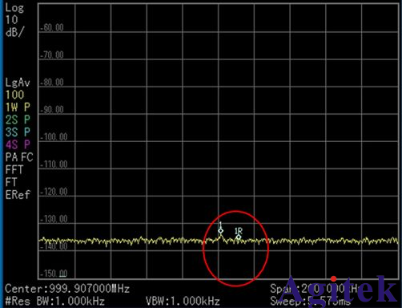The image size is (402, 308).
Task: Select the #Res BW 1.000kHz readout
Action: pyautogui.click(x=54, y=302)
